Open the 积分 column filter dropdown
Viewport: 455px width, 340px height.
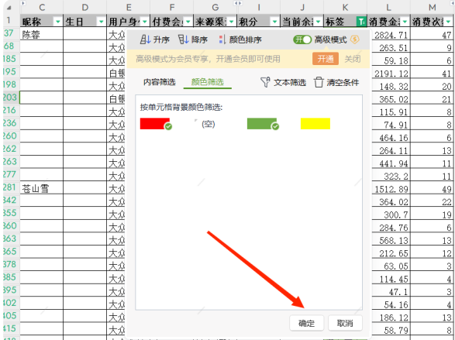point(274,22)
